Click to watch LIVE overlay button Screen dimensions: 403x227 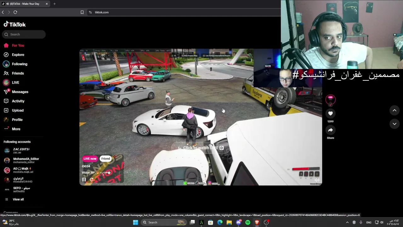tap(201, 148)
